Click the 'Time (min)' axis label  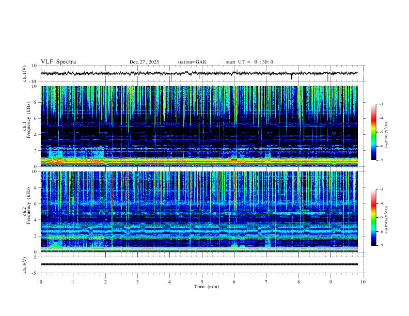coord(207,287)
